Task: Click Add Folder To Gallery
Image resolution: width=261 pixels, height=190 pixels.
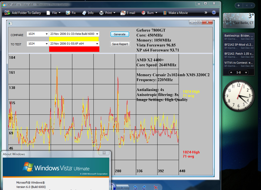Action: (x=23, y=13)
